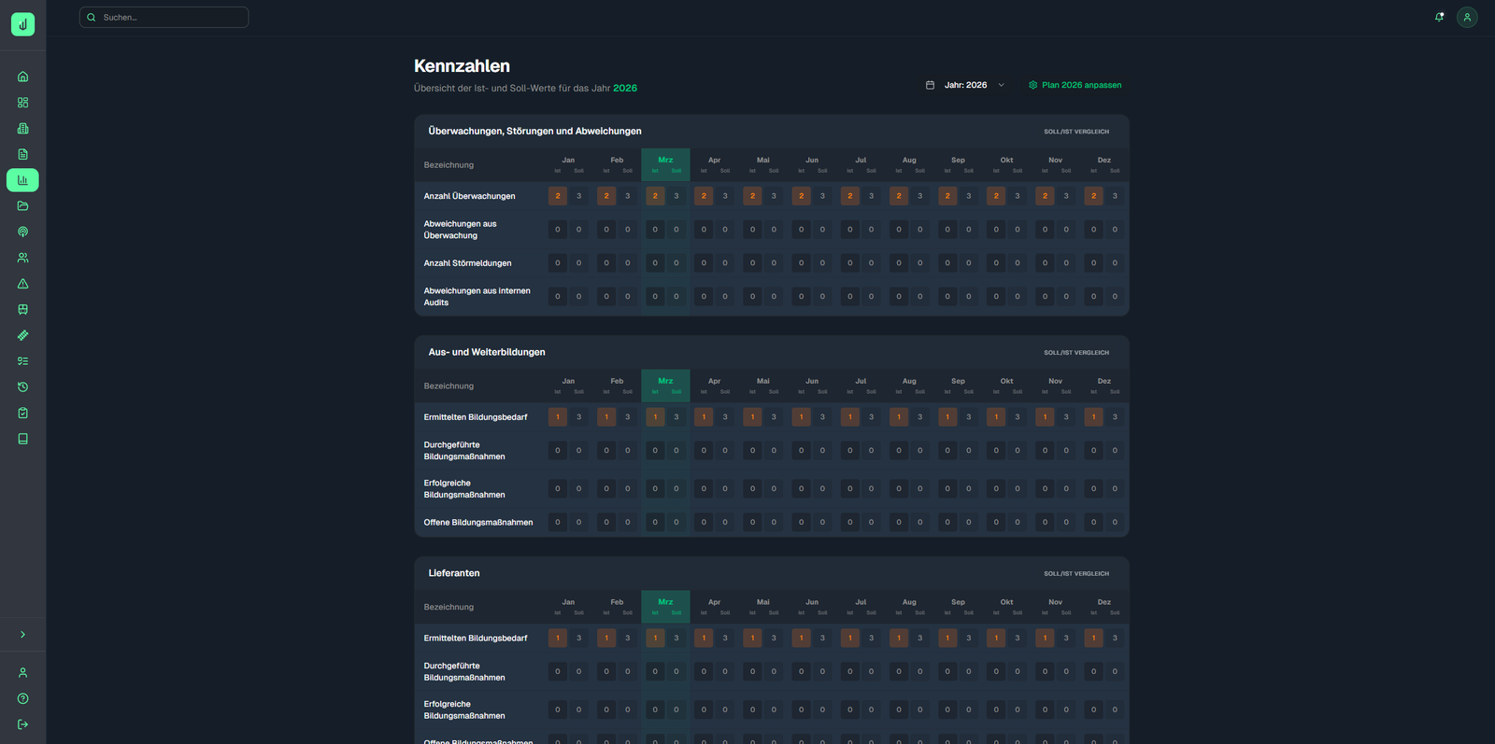1495x744 pixels.
Task: Click the Suchen search field
Action: click(x=164, y=18)
